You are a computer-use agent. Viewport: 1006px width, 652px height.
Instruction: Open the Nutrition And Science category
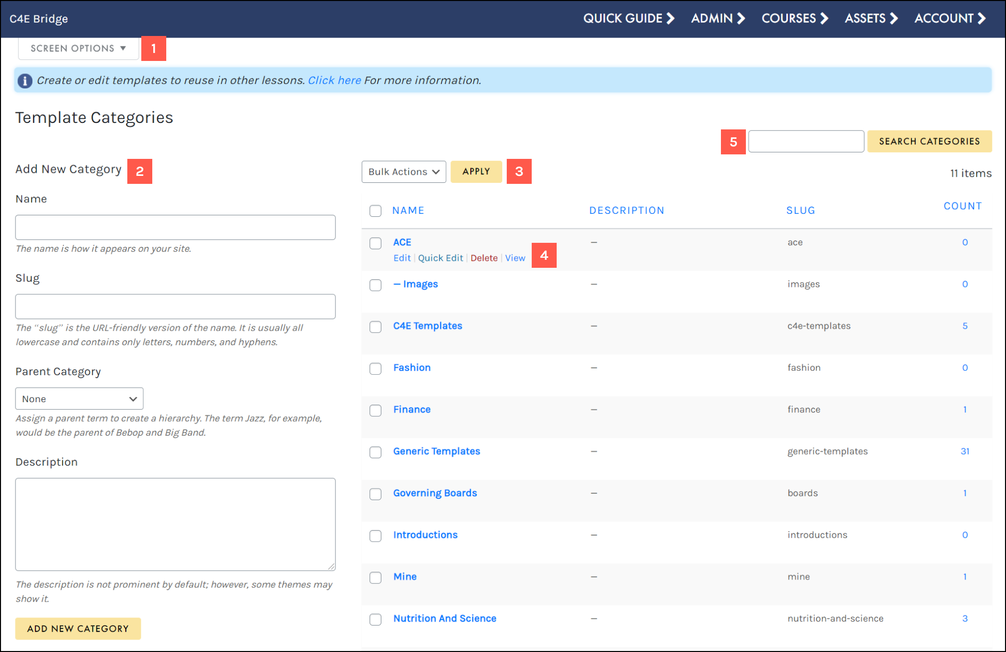(x=445, y=619)
